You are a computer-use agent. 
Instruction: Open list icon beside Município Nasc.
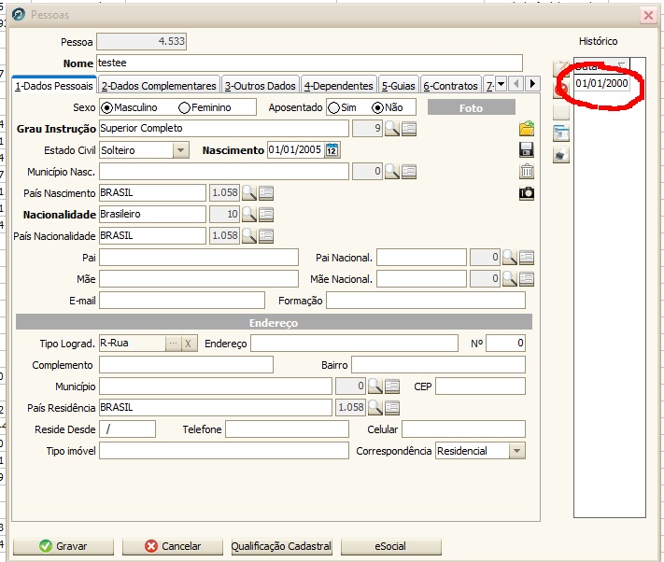tap(409, 172)
